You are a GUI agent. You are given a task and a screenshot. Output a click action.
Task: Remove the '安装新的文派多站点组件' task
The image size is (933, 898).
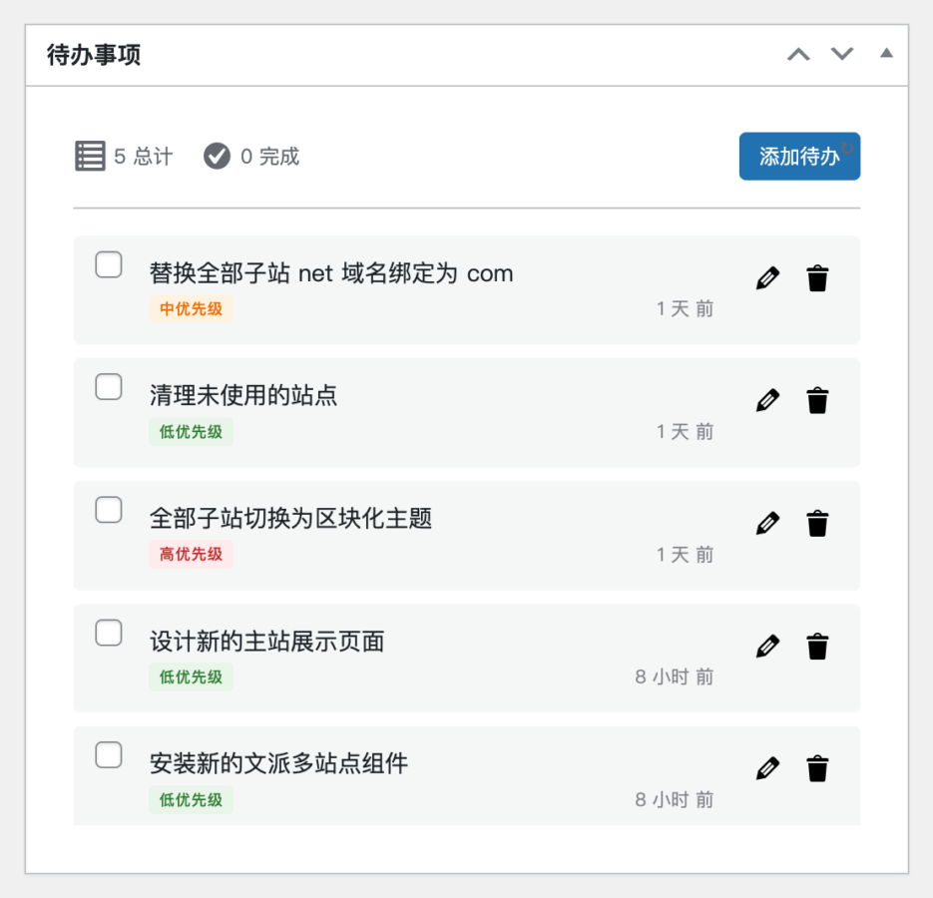click(x=817, y=769)
